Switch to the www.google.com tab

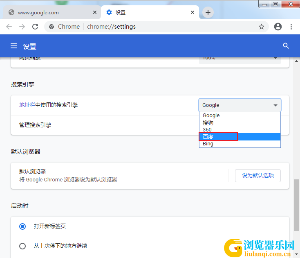coord(52,12)
